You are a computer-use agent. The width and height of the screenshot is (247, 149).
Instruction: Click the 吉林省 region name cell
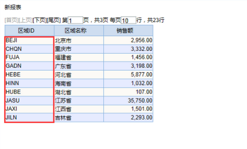point(79,118)
